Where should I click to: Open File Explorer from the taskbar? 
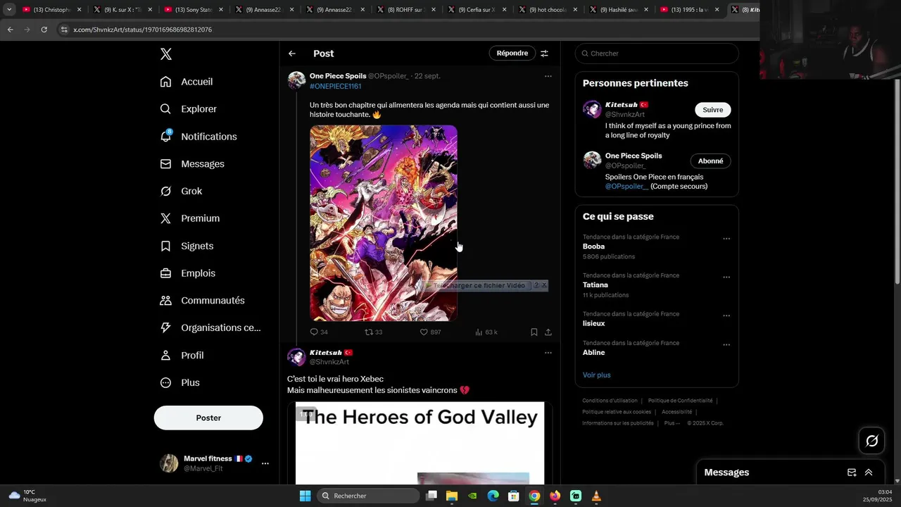[452, 496]
